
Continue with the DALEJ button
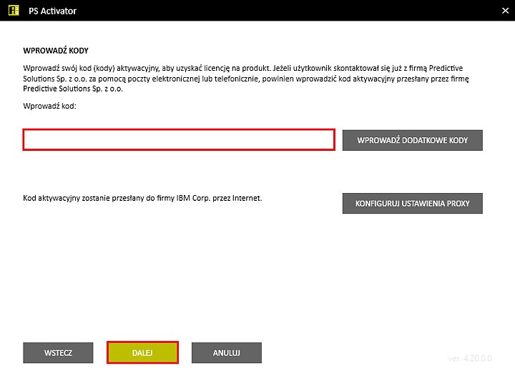[142, 352]
